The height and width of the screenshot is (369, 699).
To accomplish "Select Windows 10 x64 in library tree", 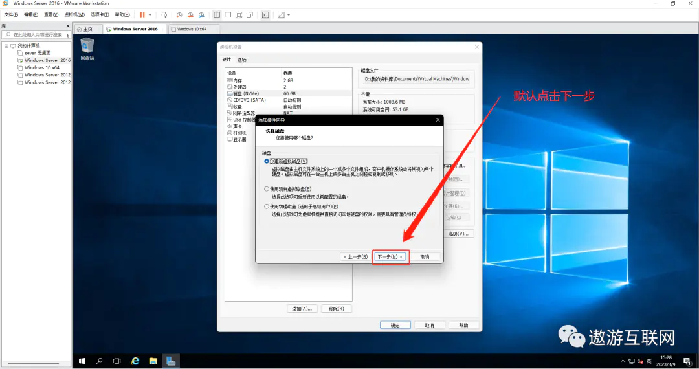I will 42,68.
